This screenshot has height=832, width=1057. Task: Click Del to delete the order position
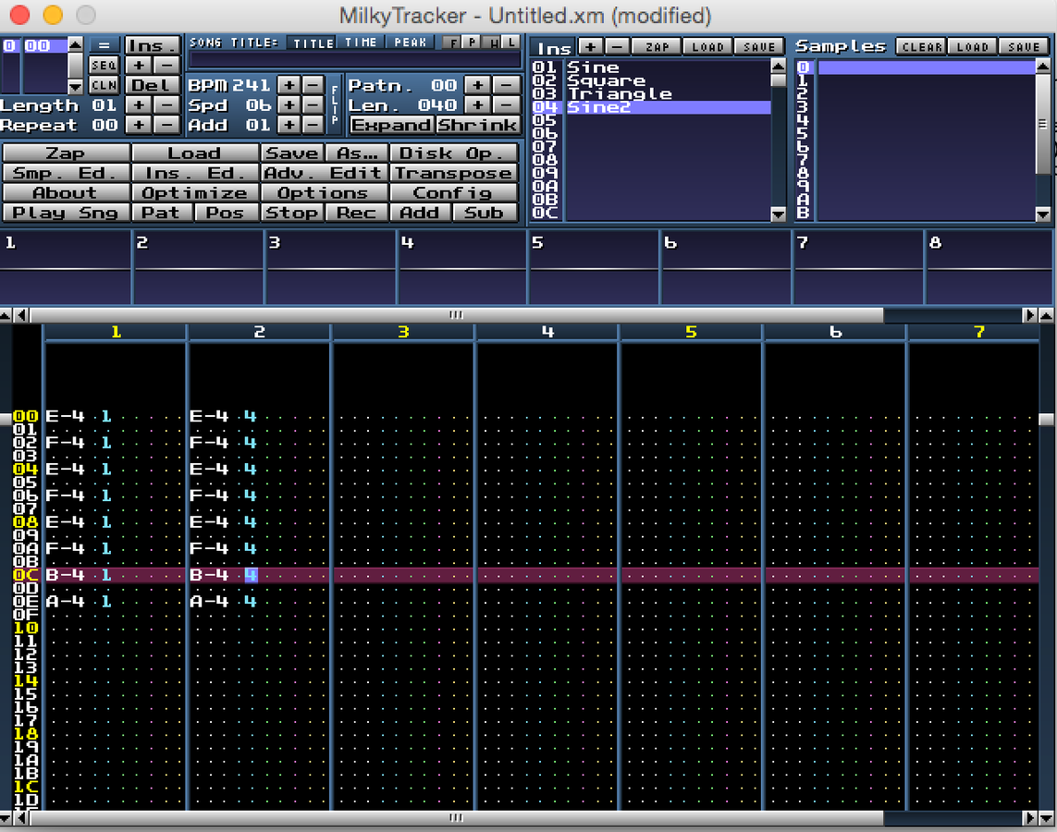point(153,85)
